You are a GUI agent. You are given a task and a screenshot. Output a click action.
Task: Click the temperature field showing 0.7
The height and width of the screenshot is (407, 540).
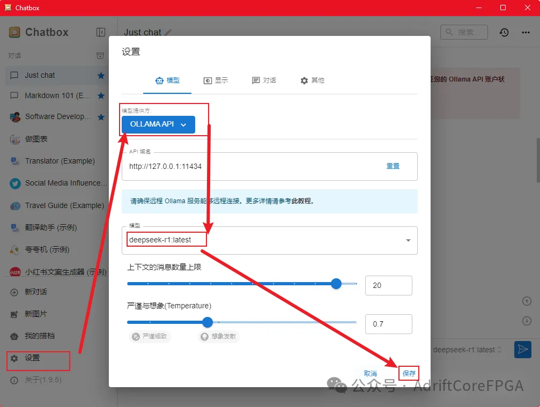click(388, 324)
